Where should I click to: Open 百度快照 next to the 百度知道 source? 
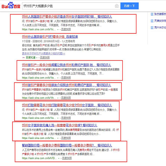click(x=45, y=57)
